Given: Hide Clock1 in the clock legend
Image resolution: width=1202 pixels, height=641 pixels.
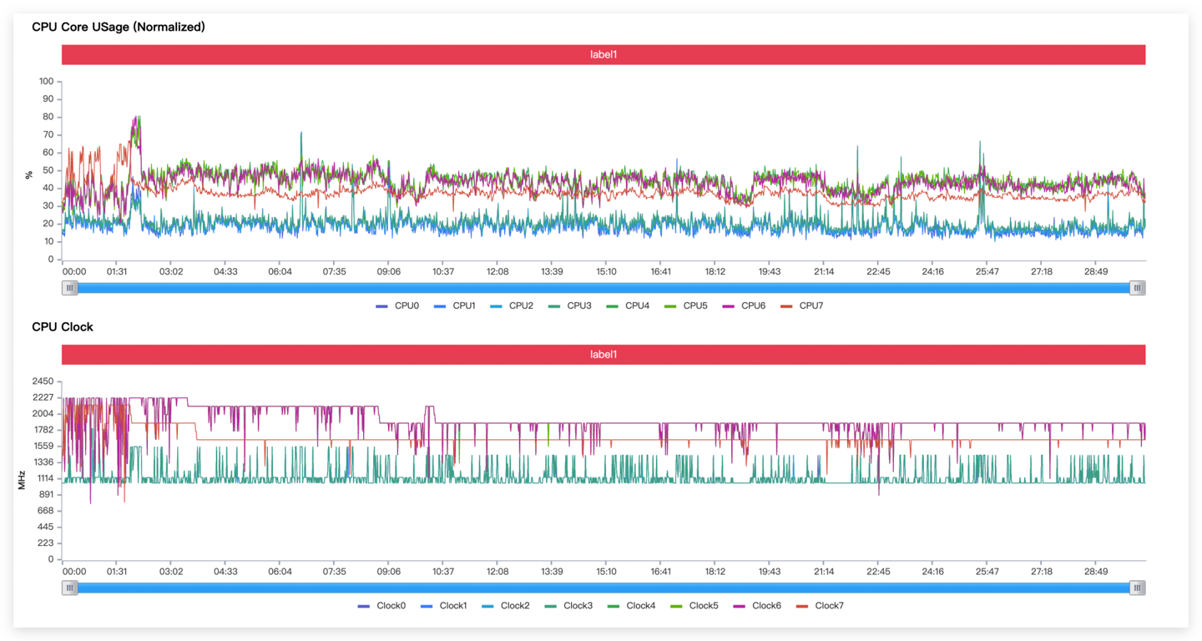Looking at the screenshot, I should pos(444,606).
